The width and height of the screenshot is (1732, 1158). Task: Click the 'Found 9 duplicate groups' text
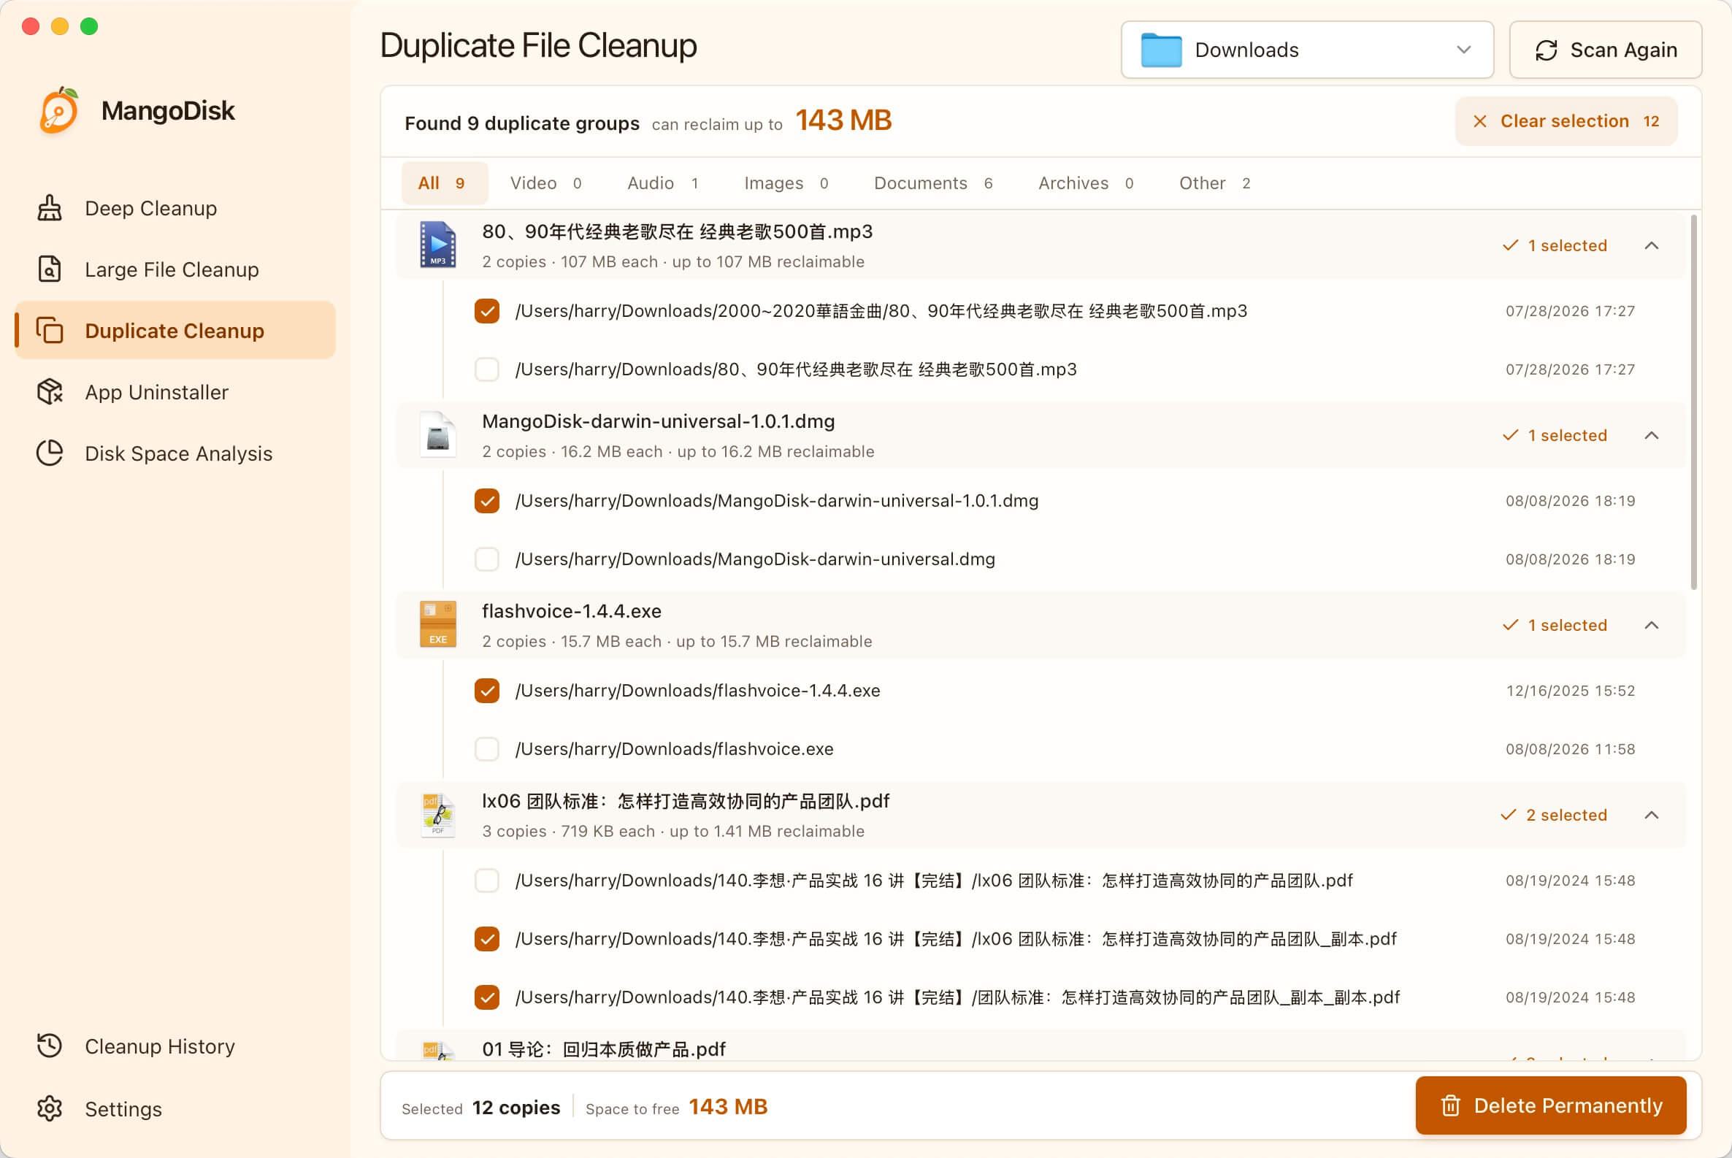click(522, 123)
